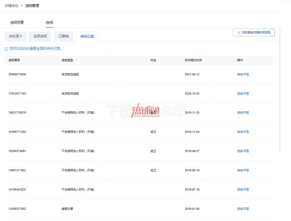Show 全部违规 sub-tab
Image resolution: width=291 pixels, height=221 pixels.
(40, 36)
